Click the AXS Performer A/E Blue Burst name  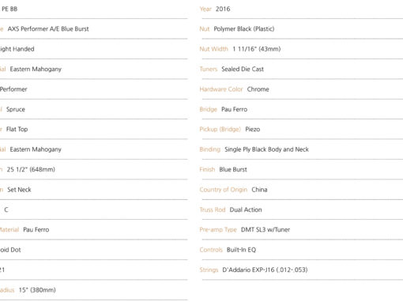pos(48,29)
